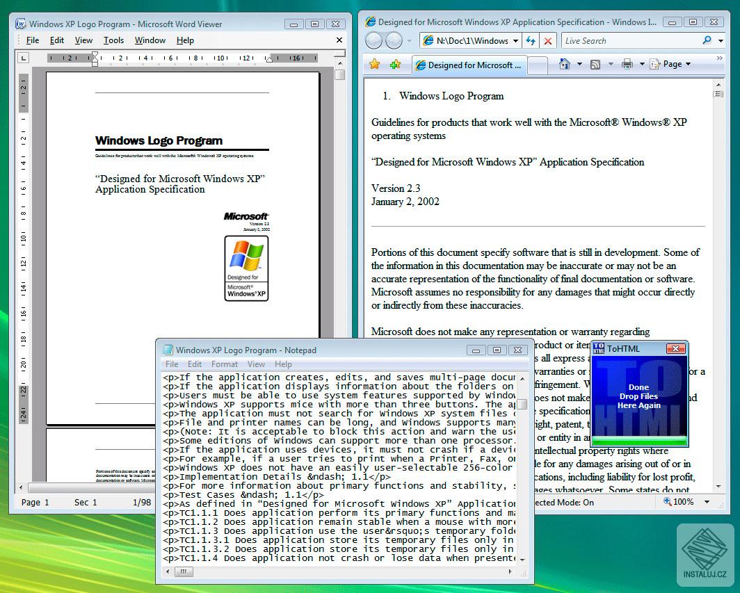
Task: Click the ToHTML title bar app icon
Action: [598, 348]
